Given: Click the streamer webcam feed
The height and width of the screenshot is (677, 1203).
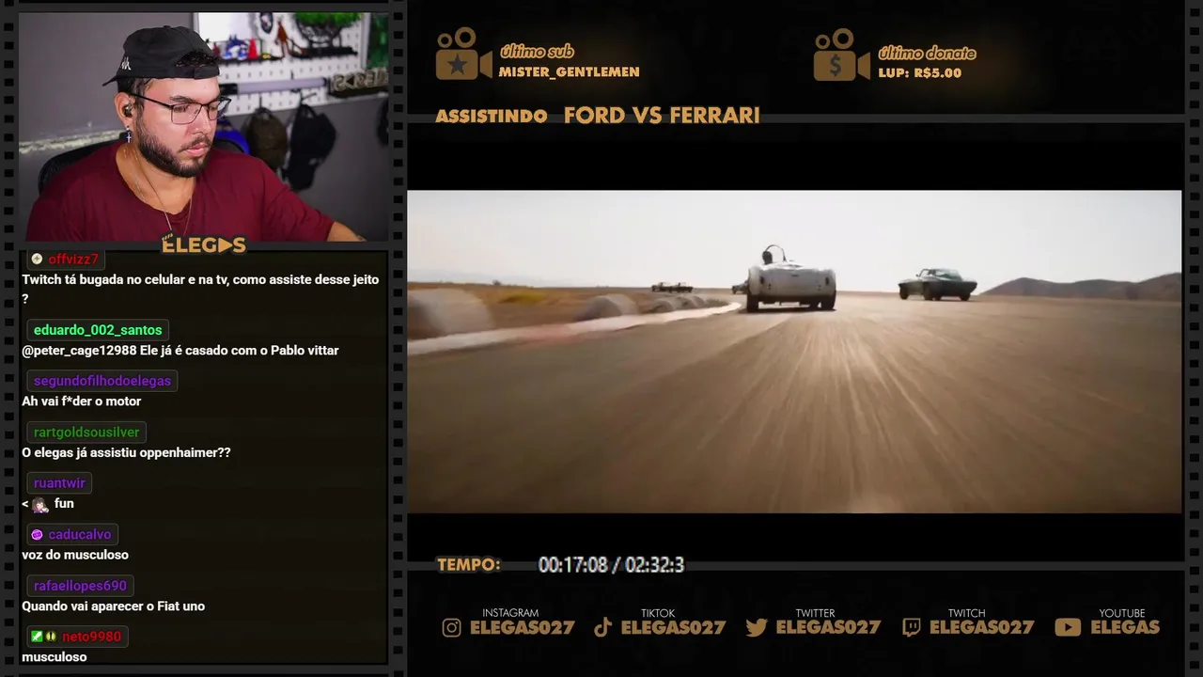Looking at the screenshot, I should coord(203,127).
